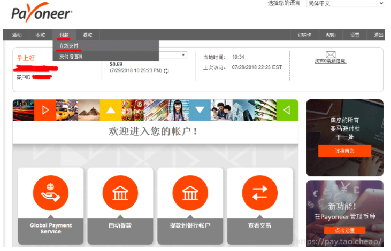Click the yellow taxi banner photo
This screenshot has width=391, height=251.
pyautogui.click(x=67, y=110)
